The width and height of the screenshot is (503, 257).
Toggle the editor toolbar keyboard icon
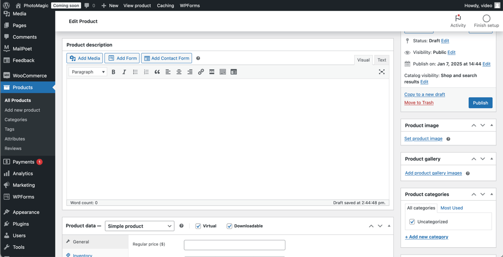(x=223, y=72)
